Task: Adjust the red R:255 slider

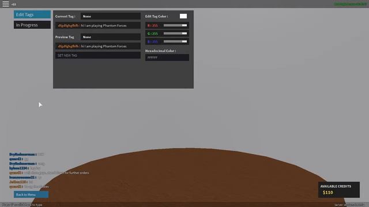Action: click(175, 25)
